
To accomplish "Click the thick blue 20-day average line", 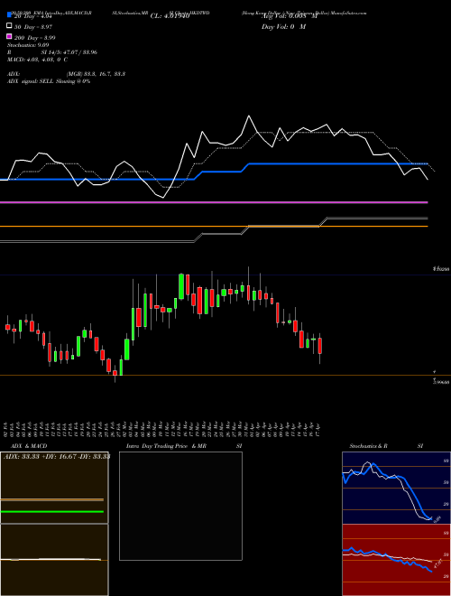I will tap(214, 172).
